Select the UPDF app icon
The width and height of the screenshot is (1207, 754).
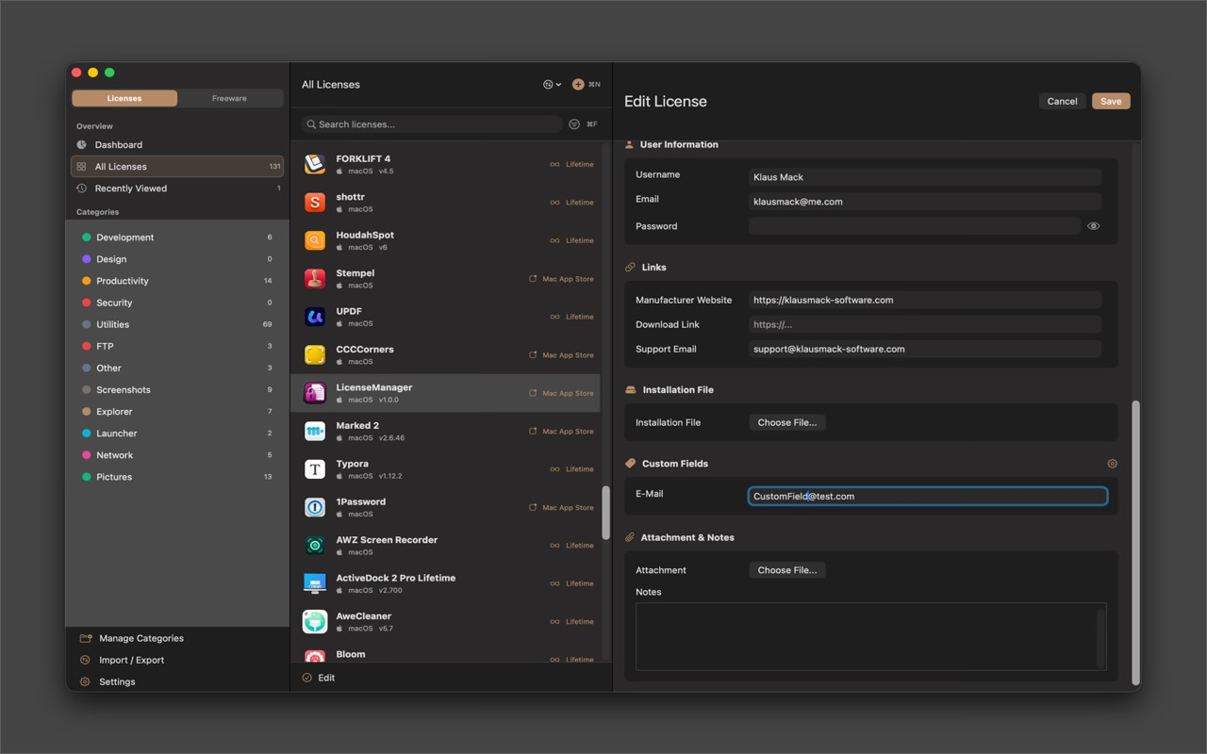315,317
